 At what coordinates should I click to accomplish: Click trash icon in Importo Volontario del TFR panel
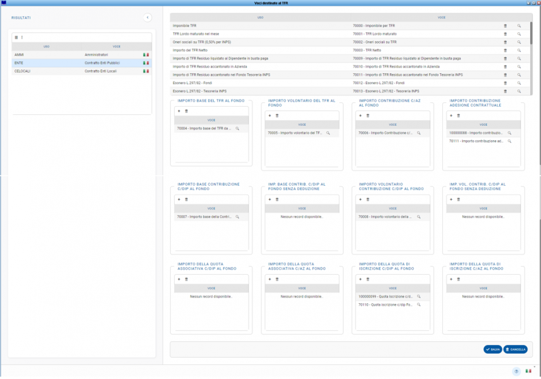[277, 116]
